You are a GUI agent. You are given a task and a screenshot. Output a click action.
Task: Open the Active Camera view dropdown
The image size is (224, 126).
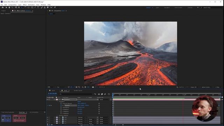(x=207, y=87)
